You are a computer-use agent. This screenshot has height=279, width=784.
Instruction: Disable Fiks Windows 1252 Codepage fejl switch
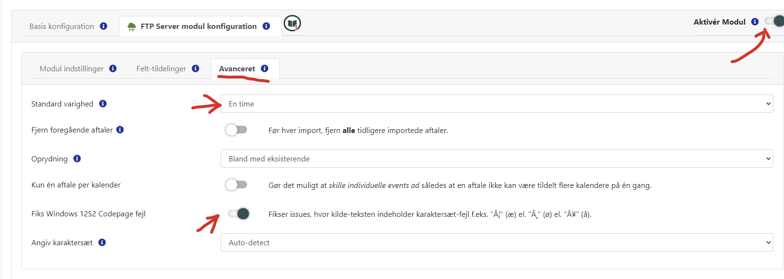pyautogui.click(x=239, y=213)
